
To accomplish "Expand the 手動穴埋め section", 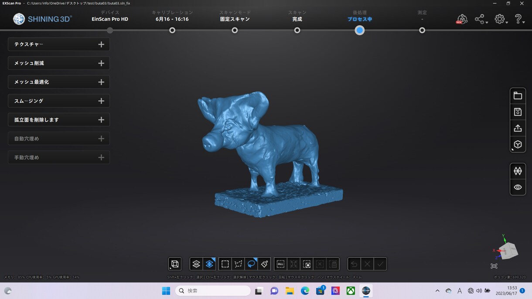I will 59,157.
